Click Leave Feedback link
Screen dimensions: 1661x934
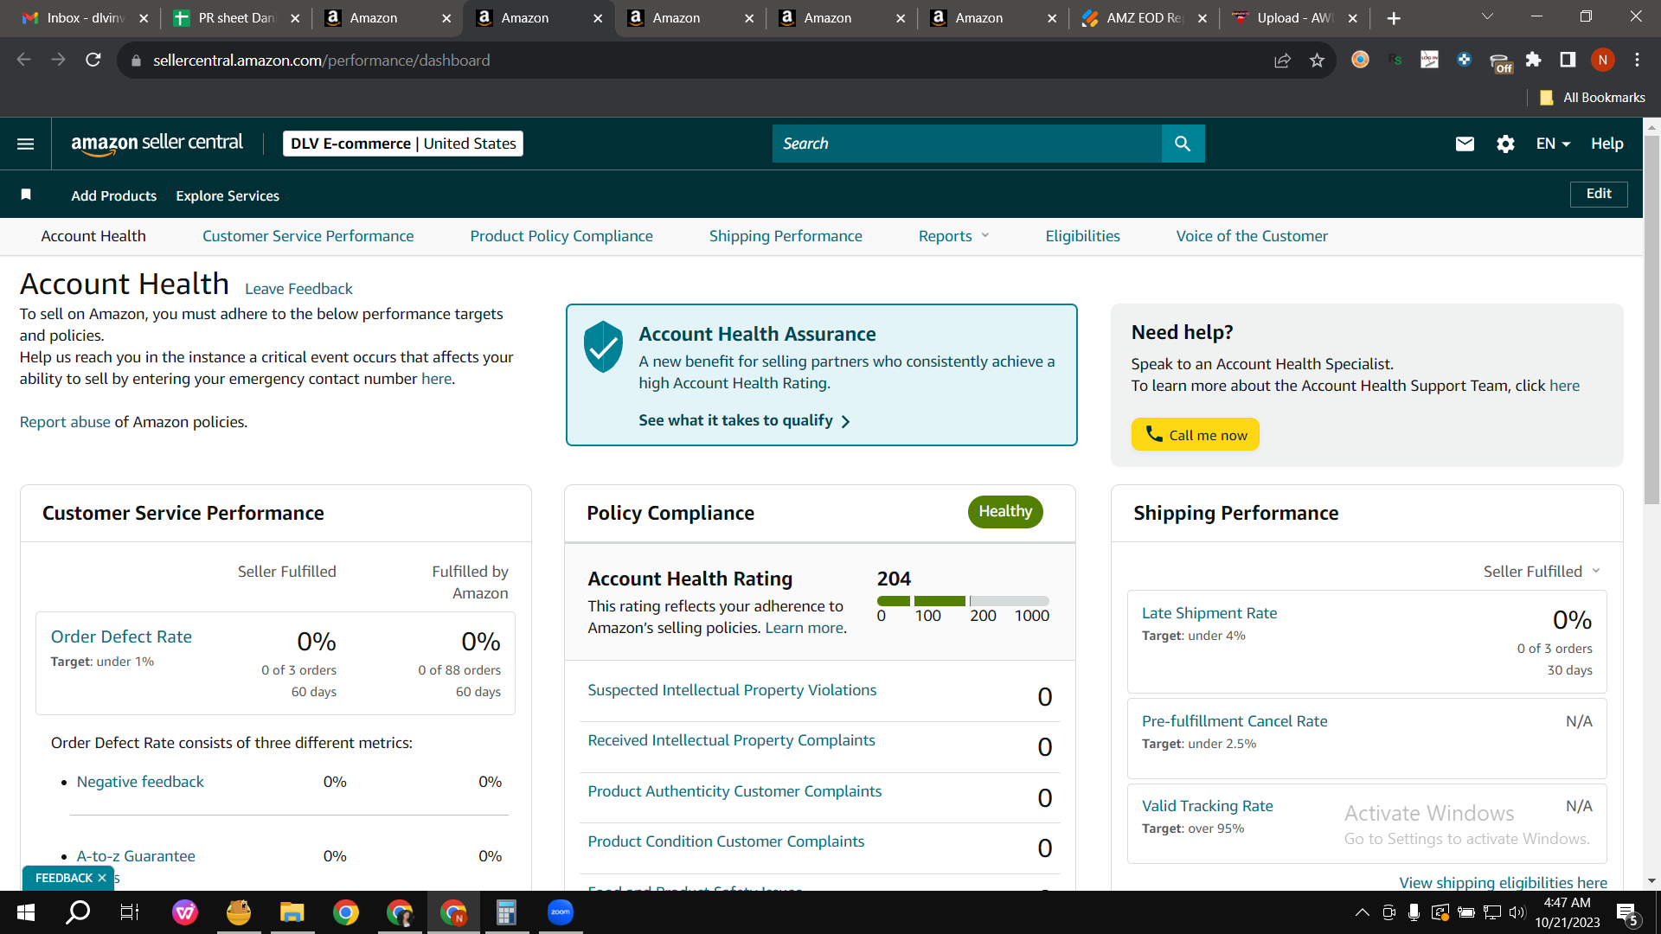click(298, 289)
